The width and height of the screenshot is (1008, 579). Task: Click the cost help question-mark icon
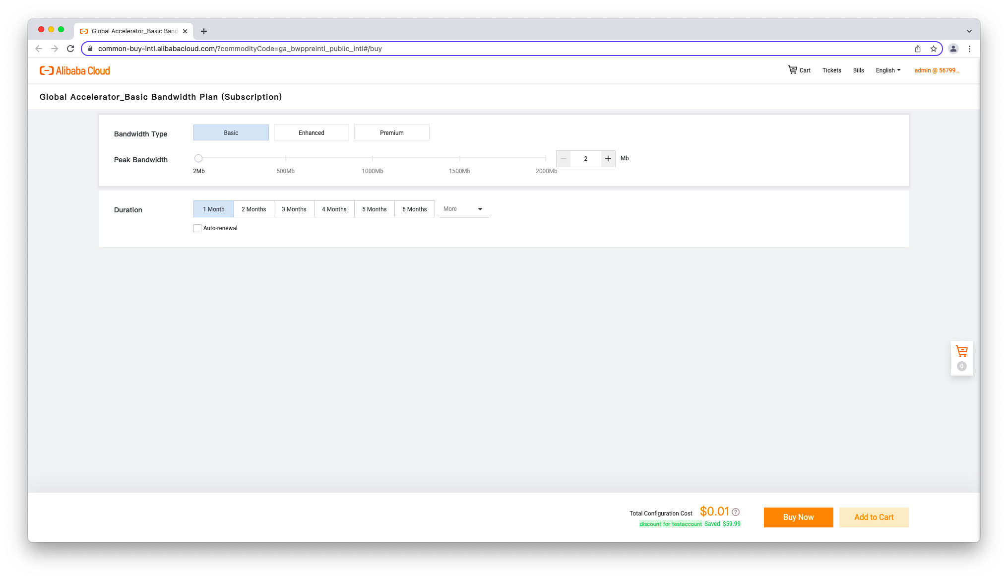click(x=736, y=512)
